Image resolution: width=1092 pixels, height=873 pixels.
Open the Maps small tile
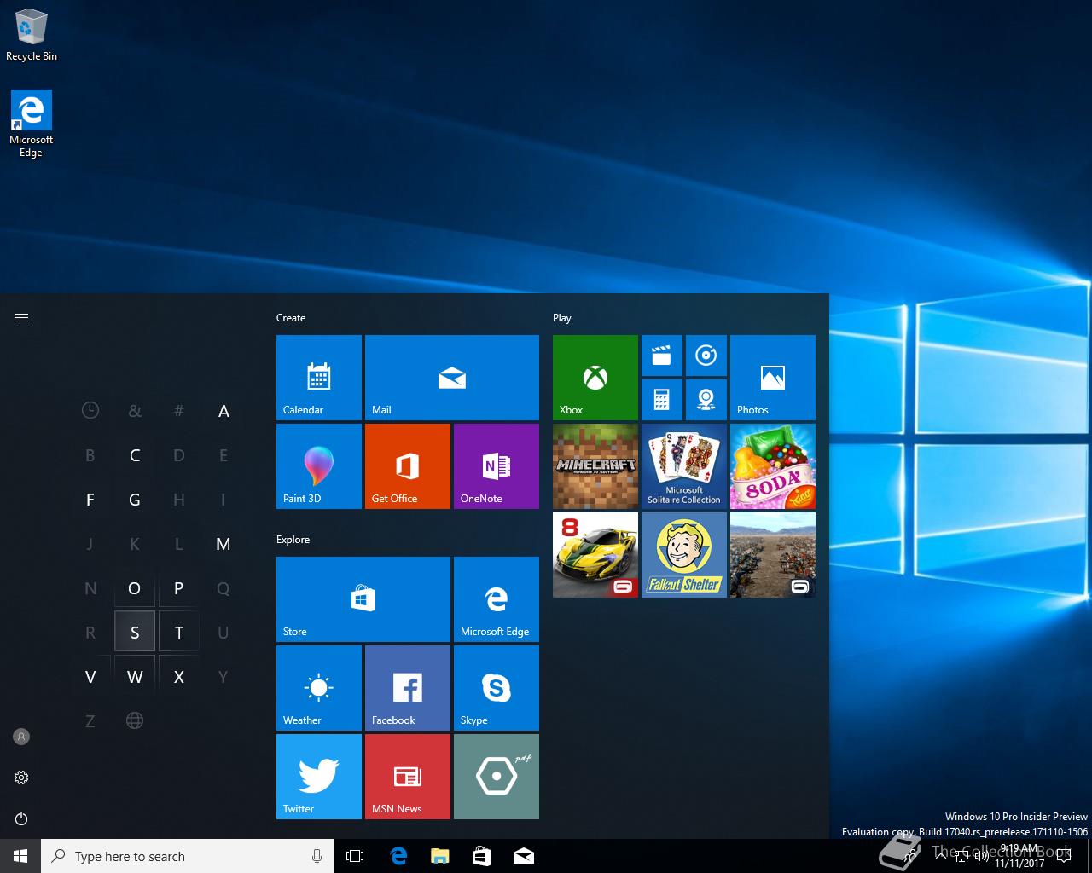pos(706,400)
